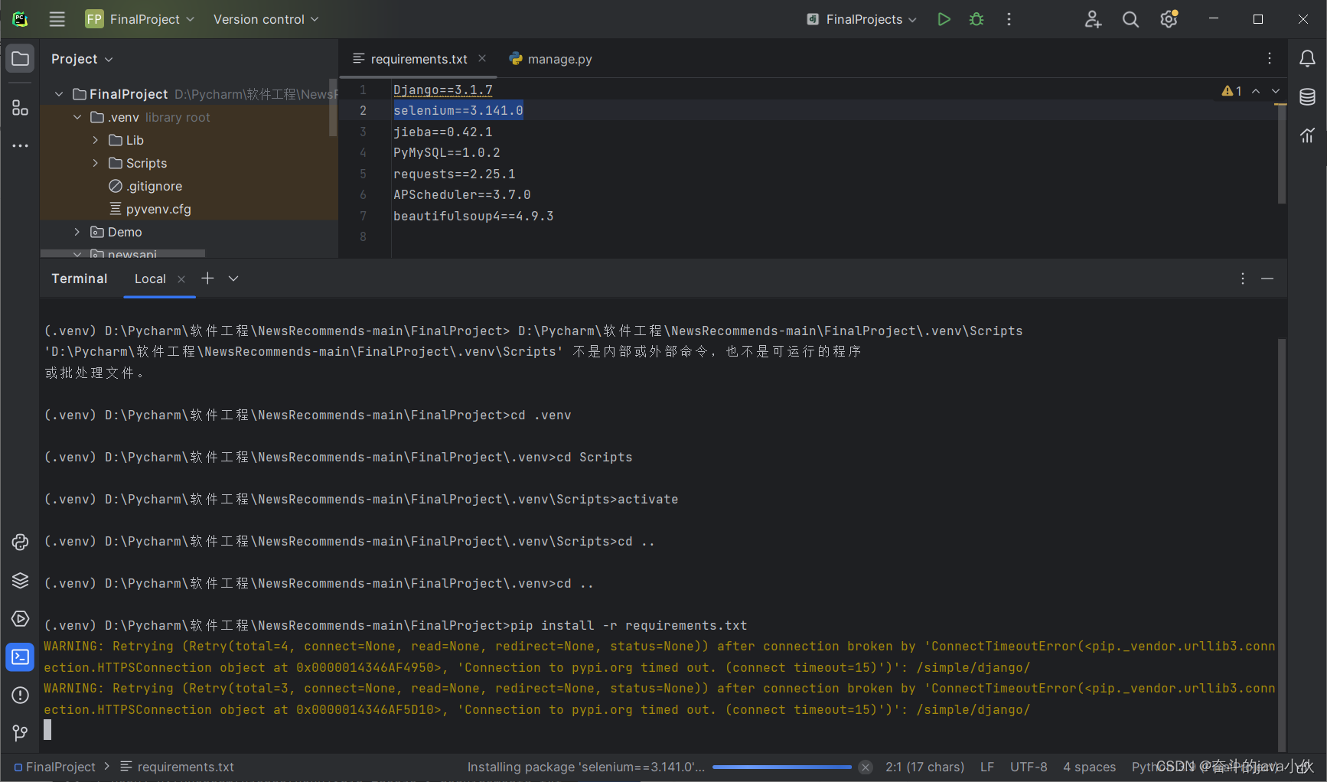
Task: Open the Terminal tool window icon
Action: tap(21, 657)
